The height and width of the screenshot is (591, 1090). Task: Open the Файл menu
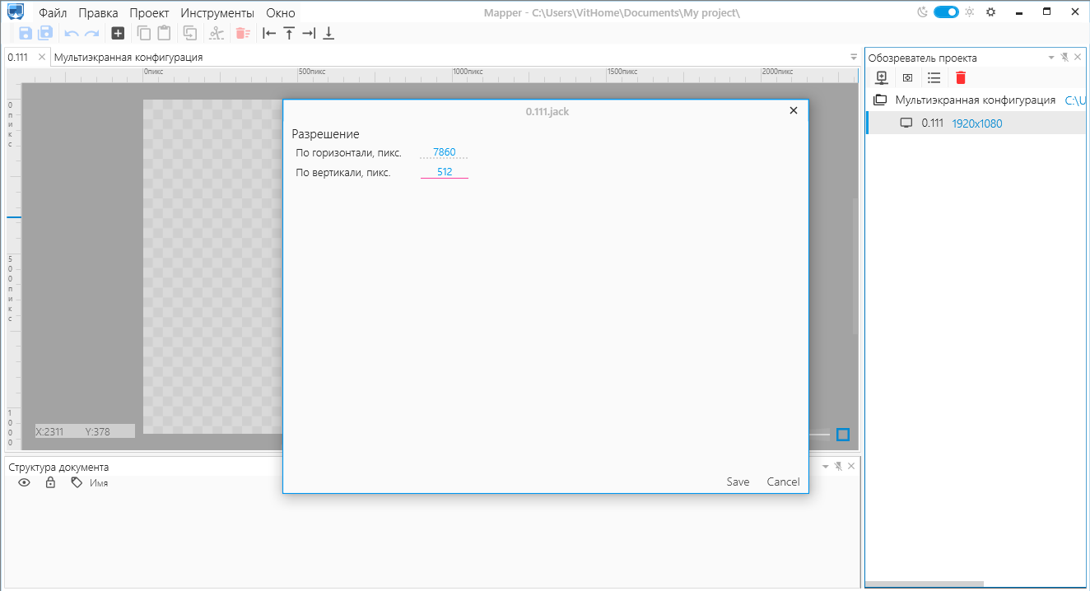[x=53, y=13]
